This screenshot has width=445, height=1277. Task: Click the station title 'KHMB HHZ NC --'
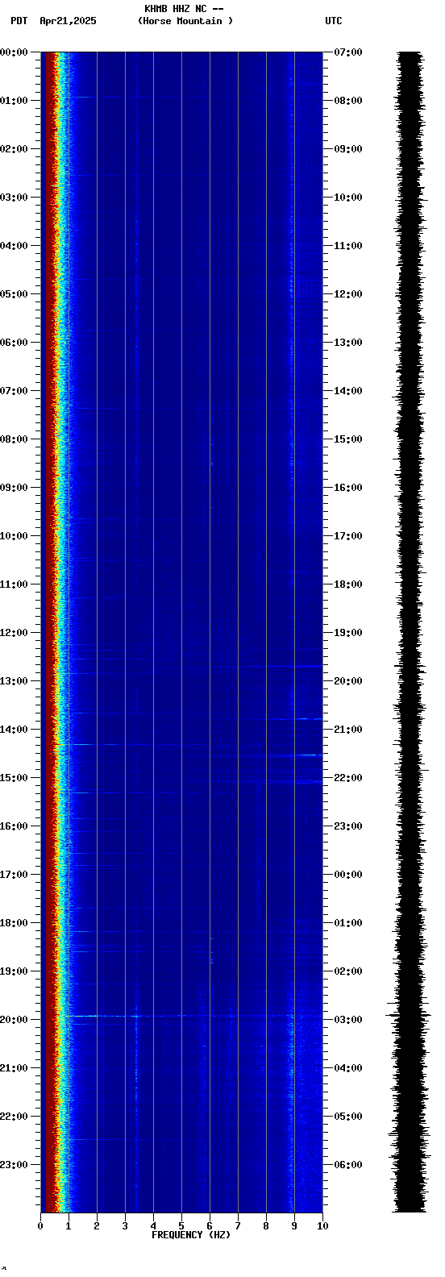pyautogui.click(x=184, y=9)
